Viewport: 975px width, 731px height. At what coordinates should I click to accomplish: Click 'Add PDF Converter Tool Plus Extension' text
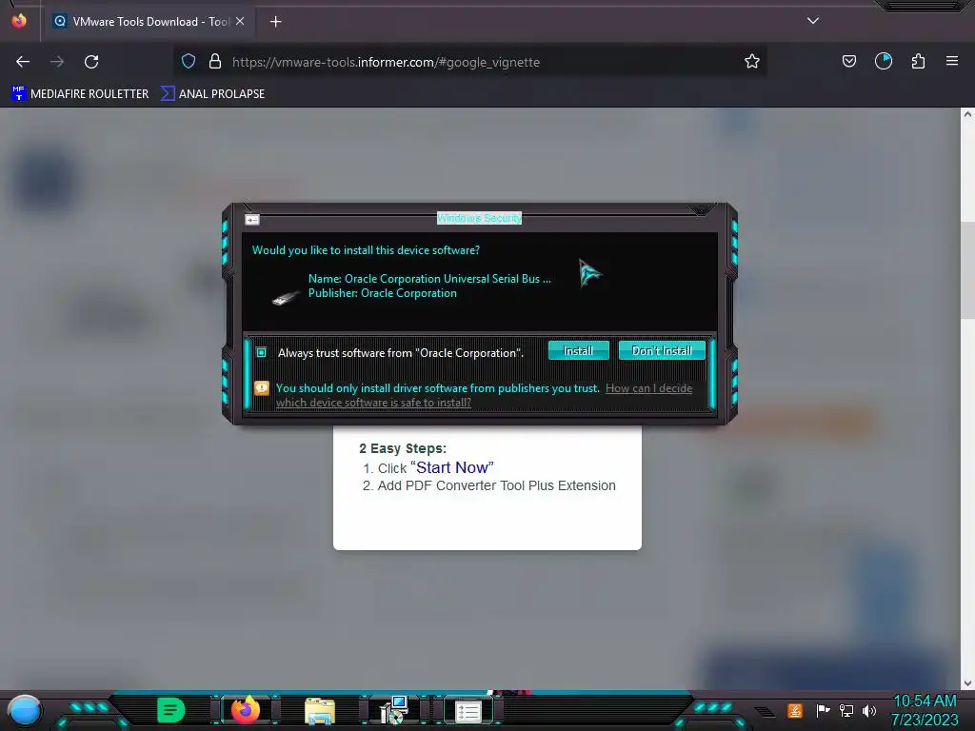[x=496, y=485]
